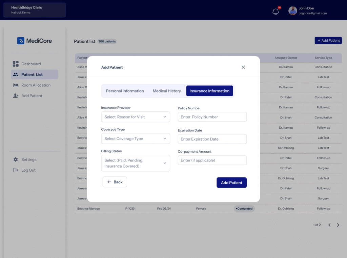Click the notification bell icon
This screenshot has height=258, width=347.
[x=275, y=12]
